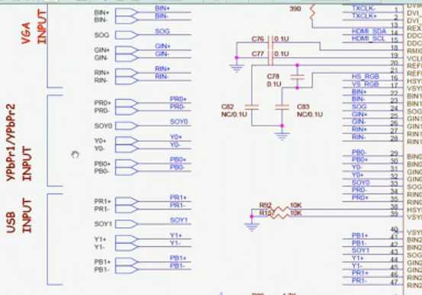Click the HS_RGB net label

(x=366, y=76)
